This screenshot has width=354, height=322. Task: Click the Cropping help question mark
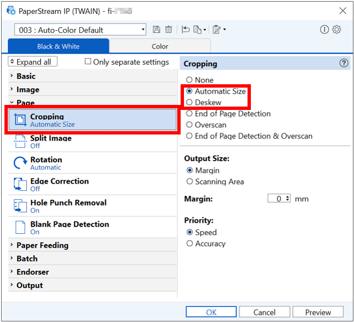pos(343,63)
